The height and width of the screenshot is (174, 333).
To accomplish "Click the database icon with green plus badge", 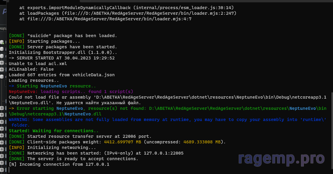I will (2, 42).
